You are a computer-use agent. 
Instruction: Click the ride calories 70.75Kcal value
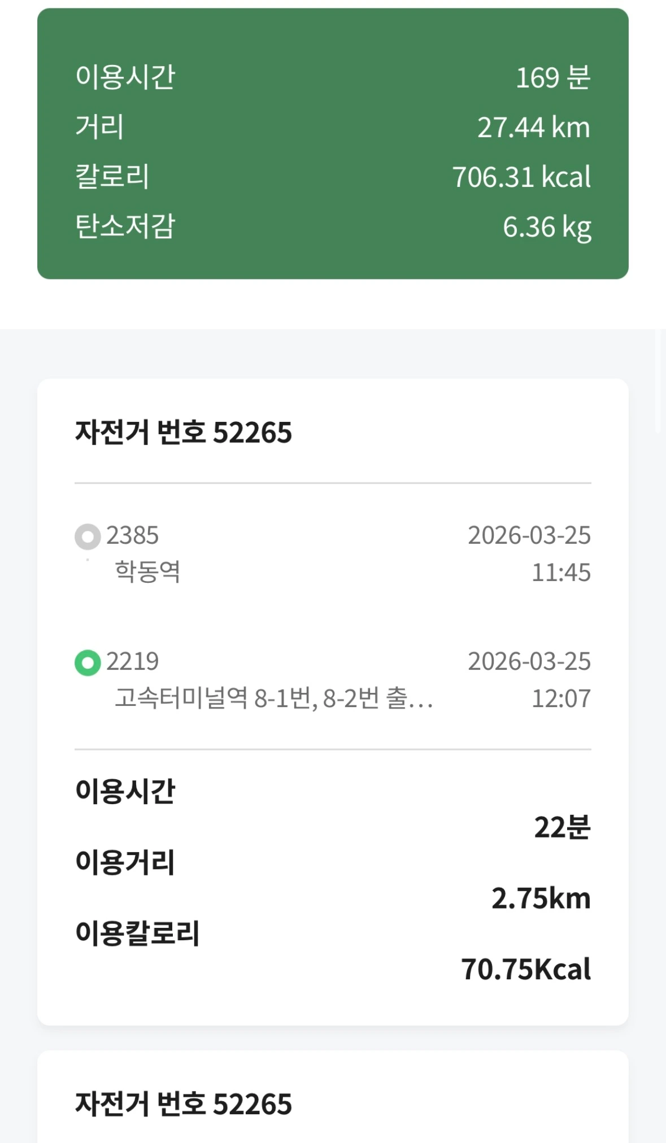click(x=526, y=969)
